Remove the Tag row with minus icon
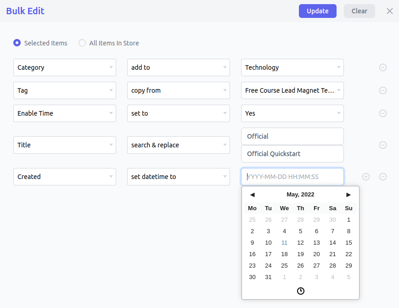This screenshot has width=399, height=308. click(383, 90)
